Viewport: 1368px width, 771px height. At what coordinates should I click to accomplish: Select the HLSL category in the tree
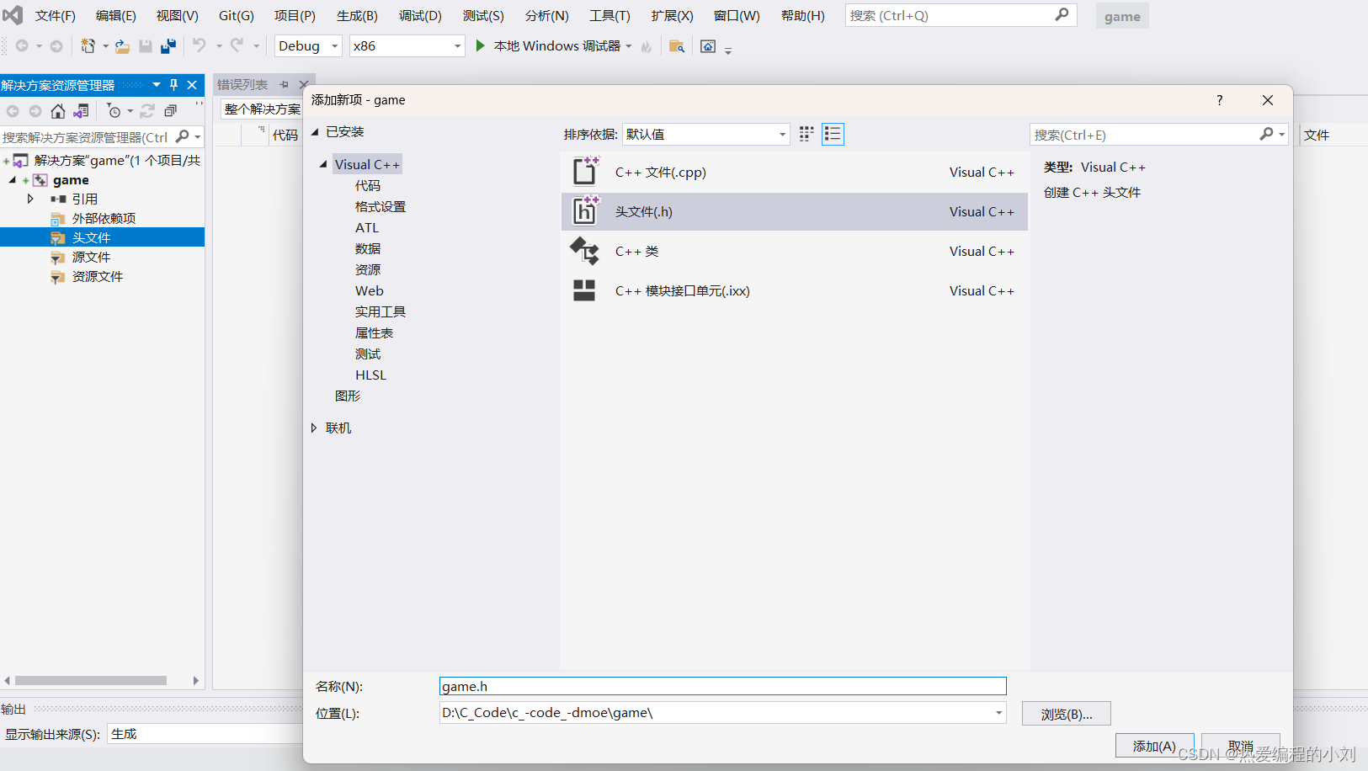click(370, 375)
